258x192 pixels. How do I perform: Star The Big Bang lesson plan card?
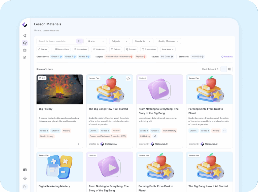click(128, 79)
